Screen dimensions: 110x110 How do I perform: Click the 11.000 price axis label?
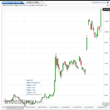(x=106, y=21)
